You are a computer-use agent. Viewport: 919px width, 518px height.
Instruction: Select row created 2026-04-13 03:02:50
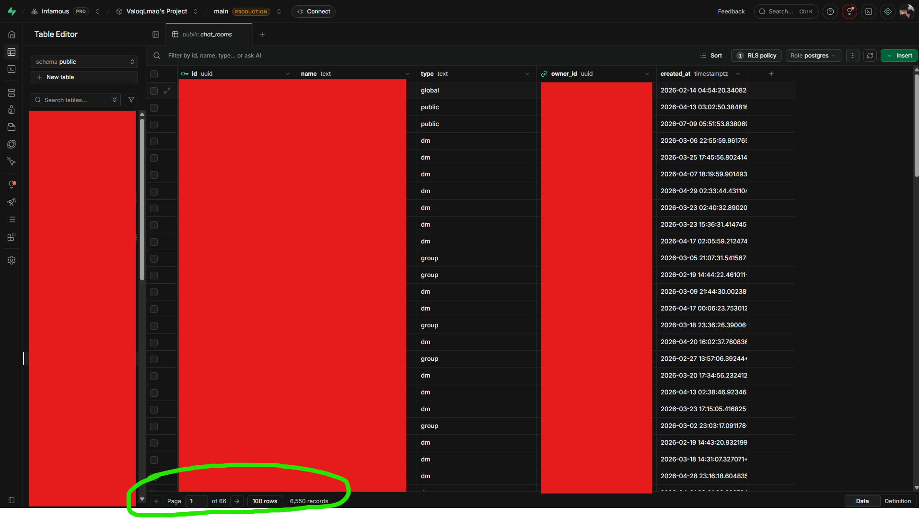click(154, 108)
